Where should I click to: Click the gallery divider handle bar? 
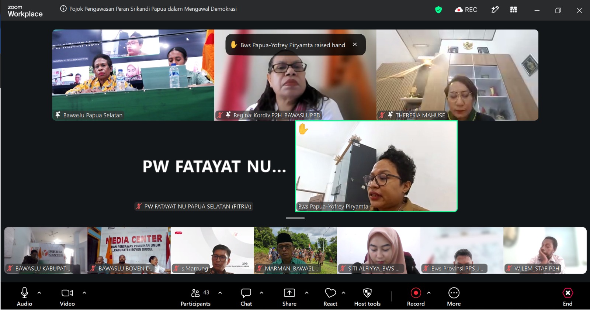pos(295,218)
